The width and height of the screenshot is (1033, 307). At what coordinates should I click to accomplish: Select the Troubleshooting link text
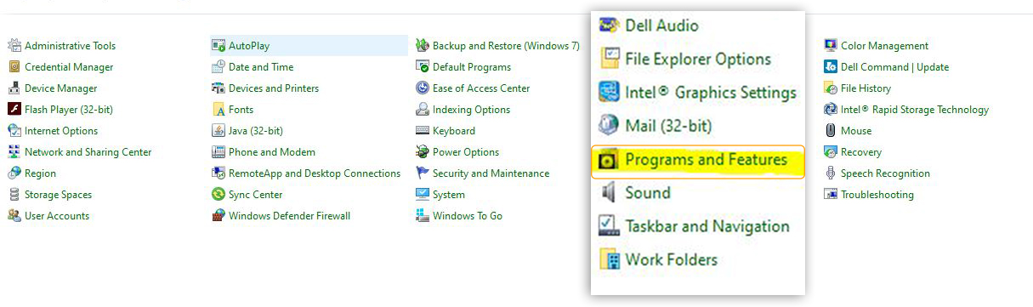[x=877, y=195]
